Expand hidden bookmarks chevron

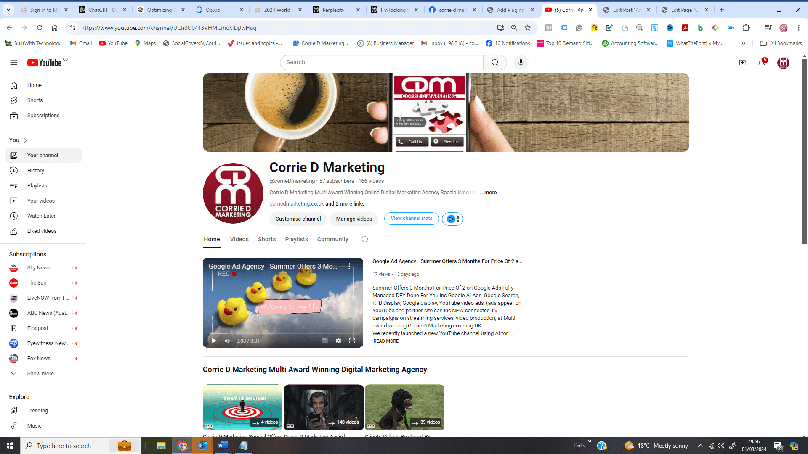pos(743,43)
